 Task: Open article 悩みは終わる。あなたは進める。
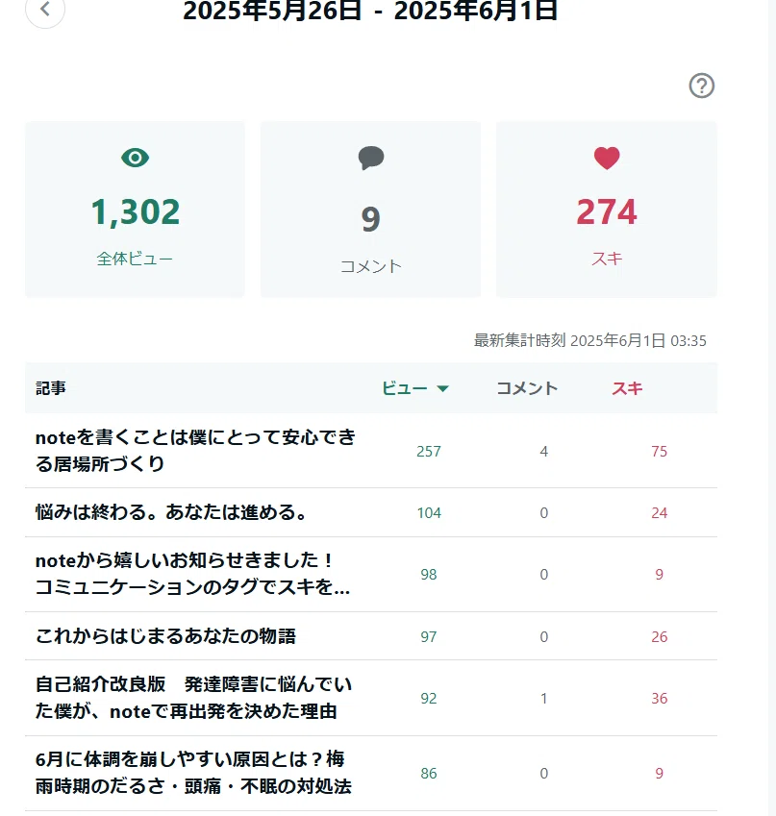172,512
